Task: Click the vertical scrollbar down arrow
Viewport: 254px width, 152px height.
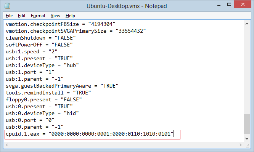Action: [x=247, y=139]
